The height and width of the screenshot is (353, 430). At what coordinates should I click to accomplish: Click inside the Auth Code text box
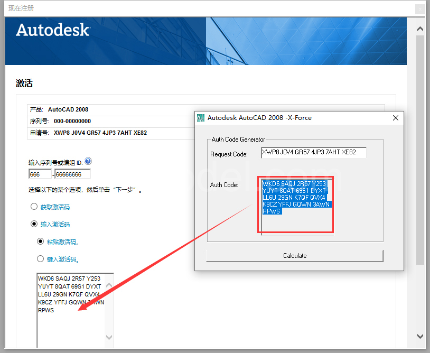[x=297, y=207]
